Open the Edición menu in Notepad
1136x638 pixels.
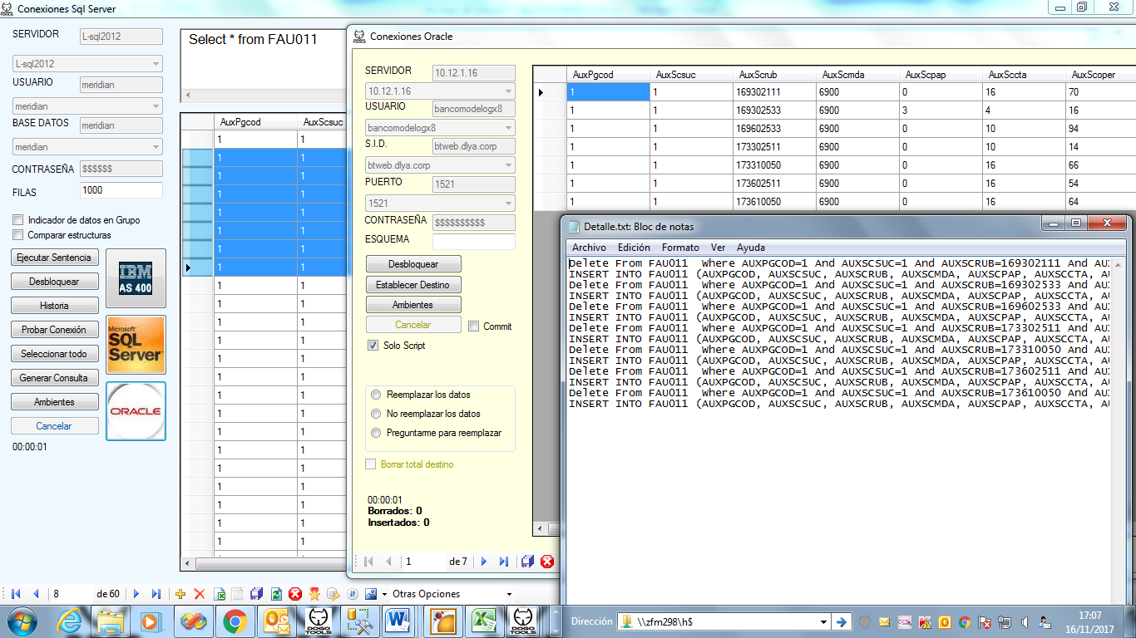point(634,248)
